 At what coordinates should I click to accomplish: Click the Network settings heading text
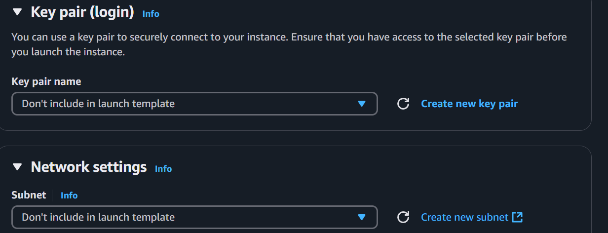pyautogui.click(x=89, y=167)
